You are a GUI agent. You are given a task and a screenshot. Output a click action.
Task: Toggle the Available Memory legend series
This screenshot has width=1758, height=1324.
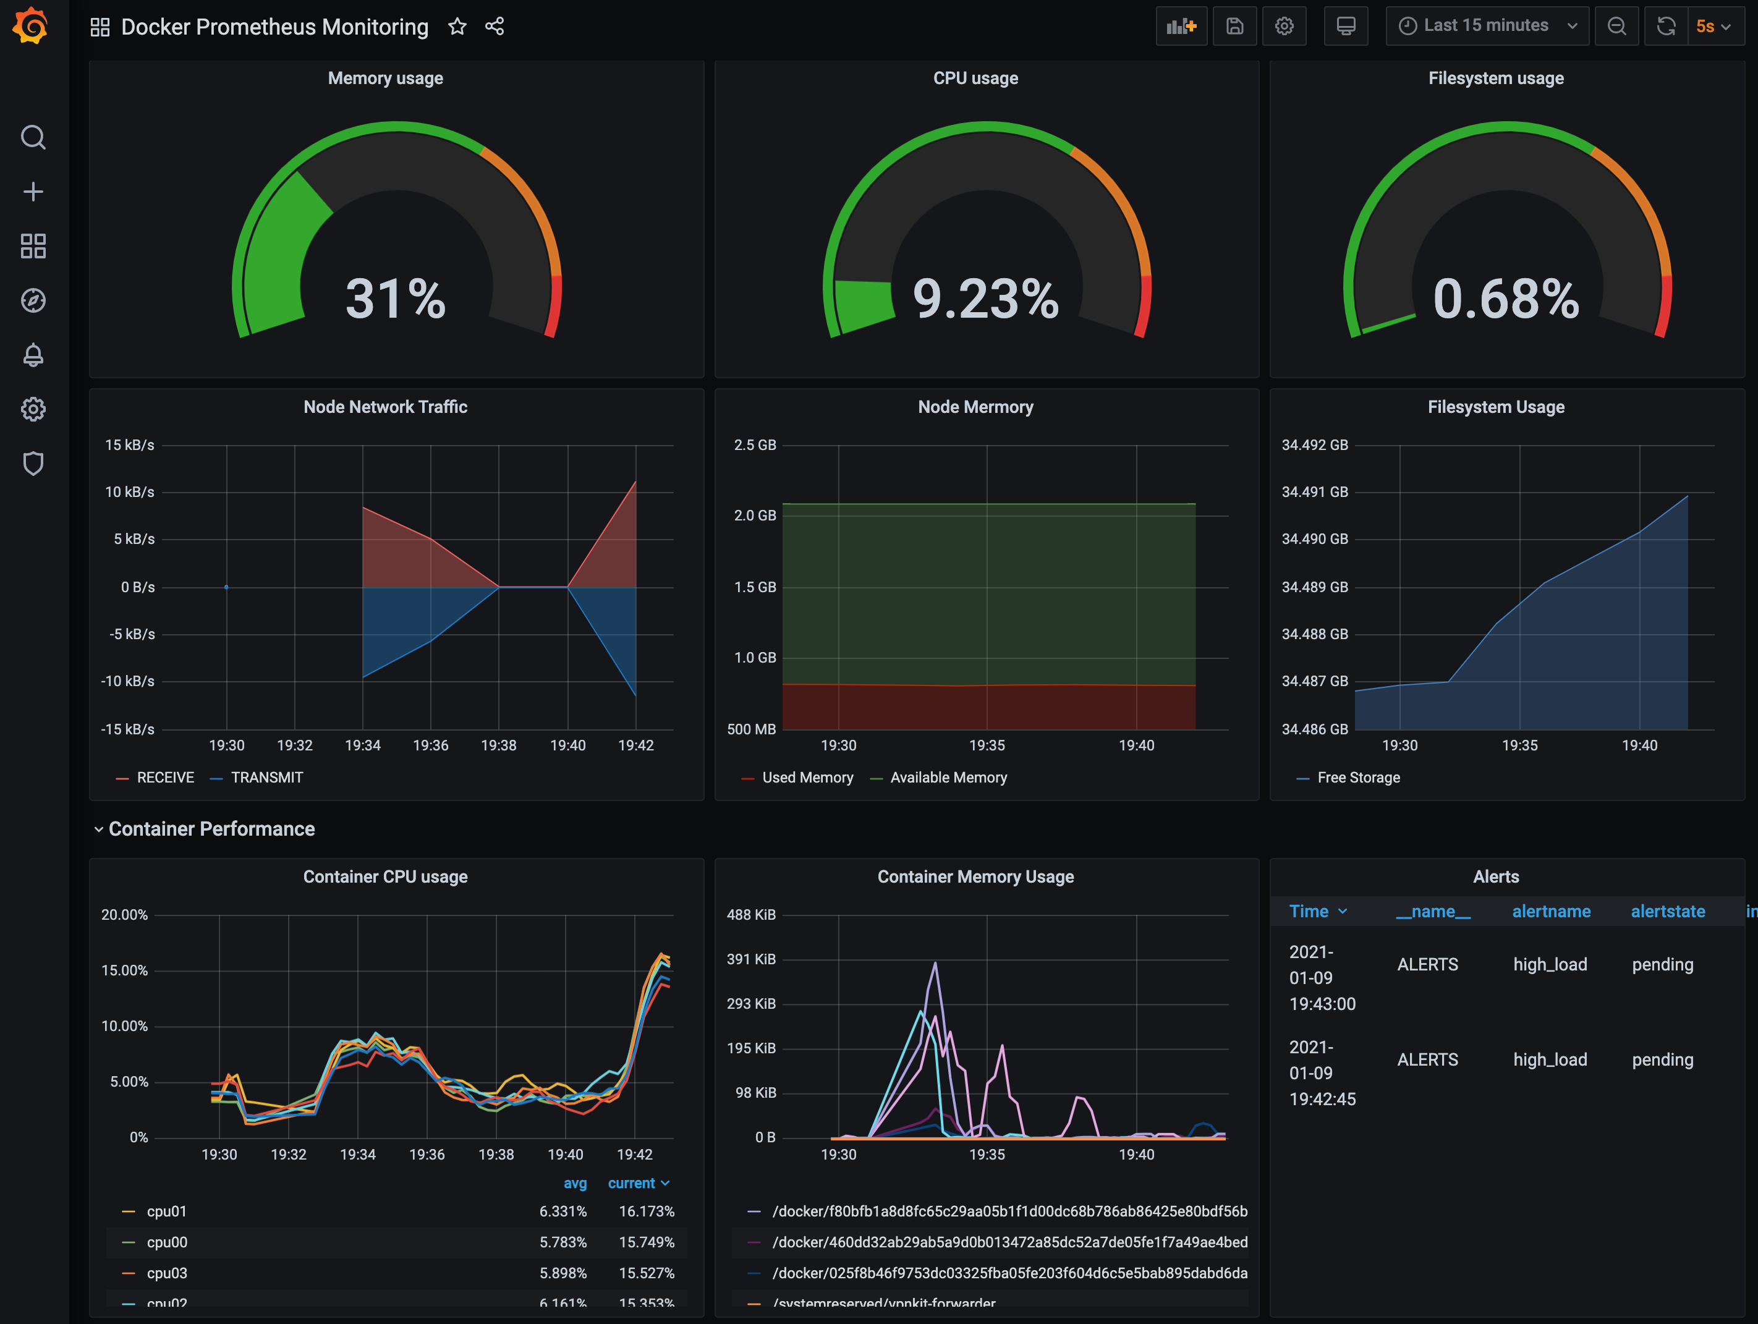(x=948, y=777)
